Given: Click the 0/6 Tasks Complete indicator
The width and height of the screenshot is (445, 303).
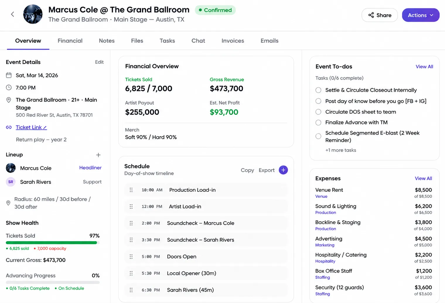Looking at the screenshot, I should coord(28,288).
